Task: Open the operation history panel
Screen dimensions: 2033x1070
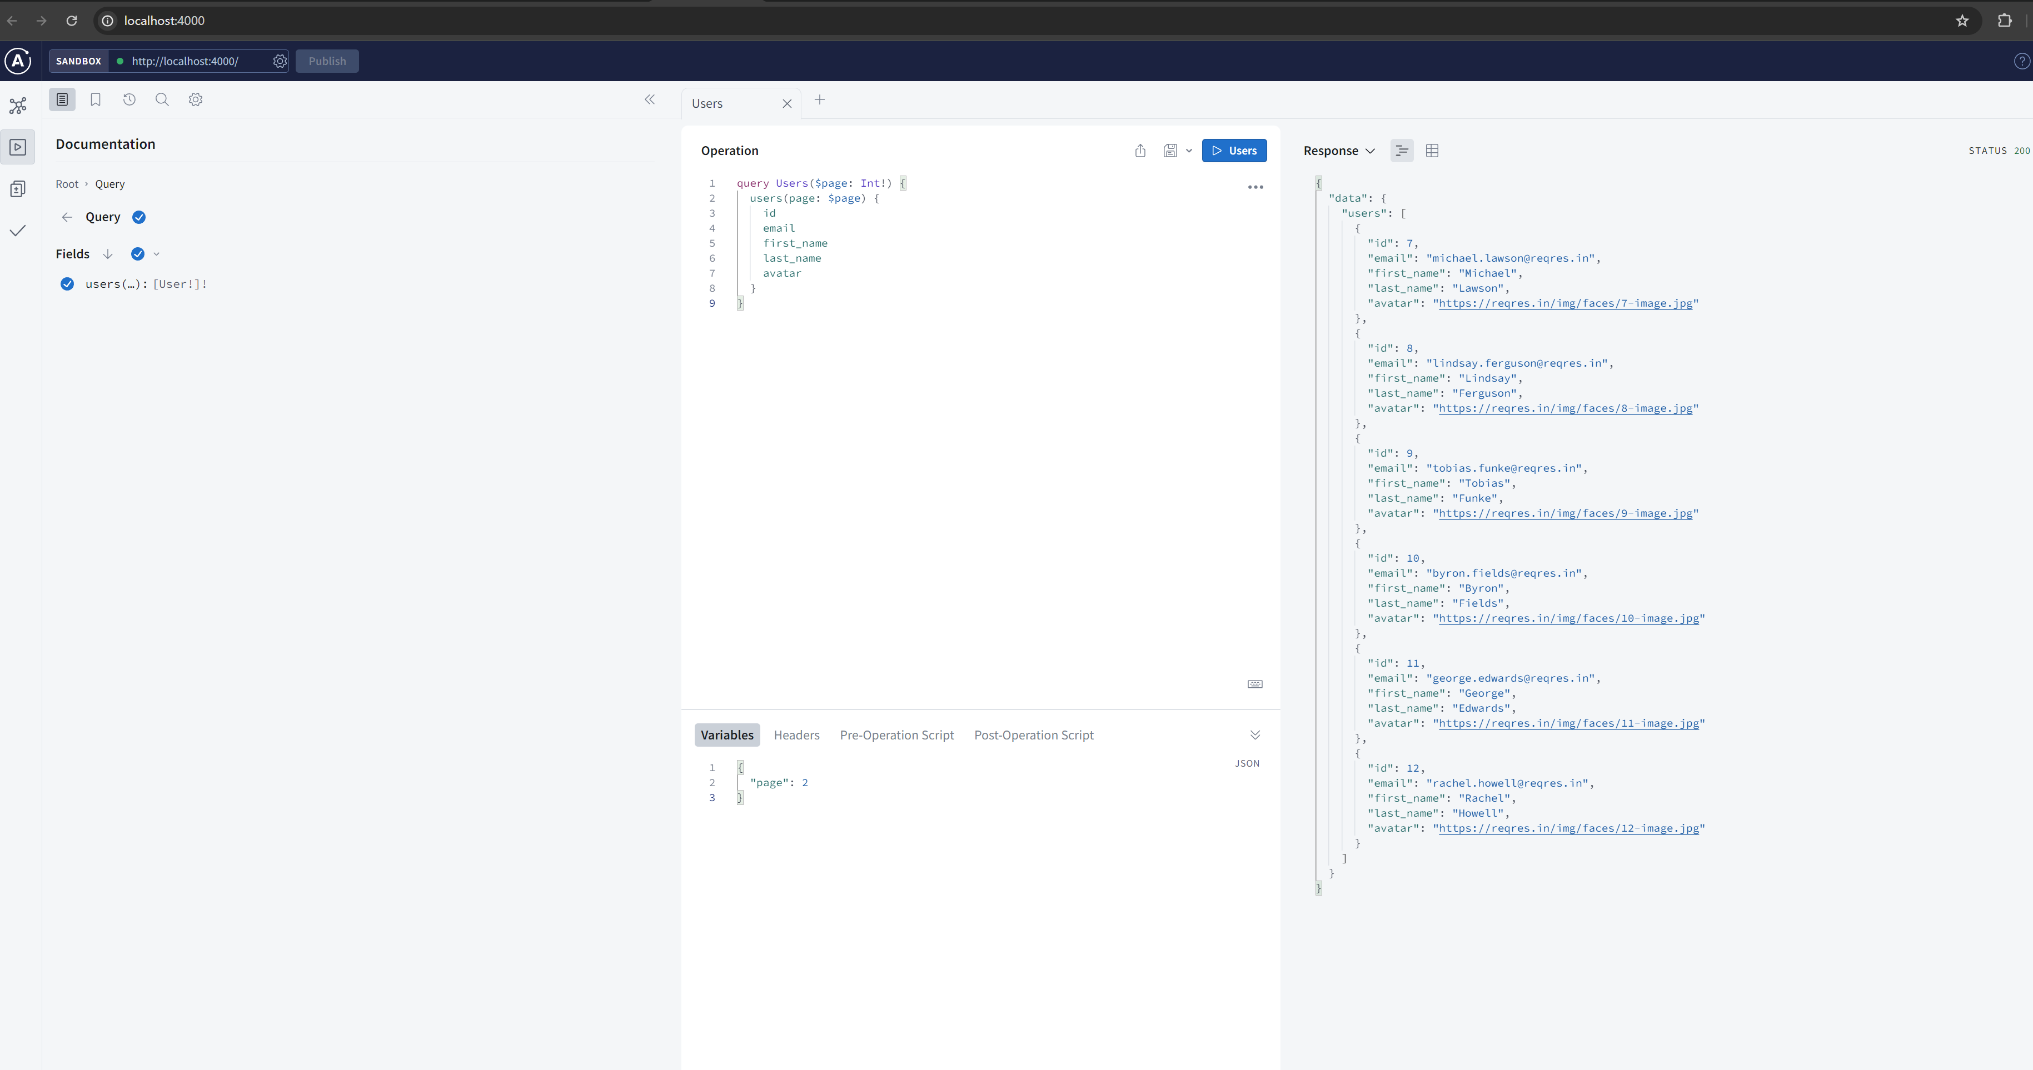Action: point(129,99)
